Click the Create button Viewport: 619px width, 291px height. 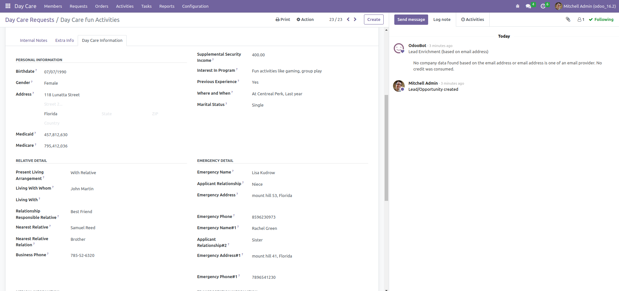point(374,20)
